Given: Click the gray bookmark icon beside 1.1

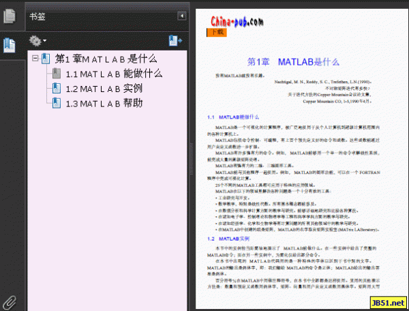Looking at the screenshot, I should pos(57,74).
